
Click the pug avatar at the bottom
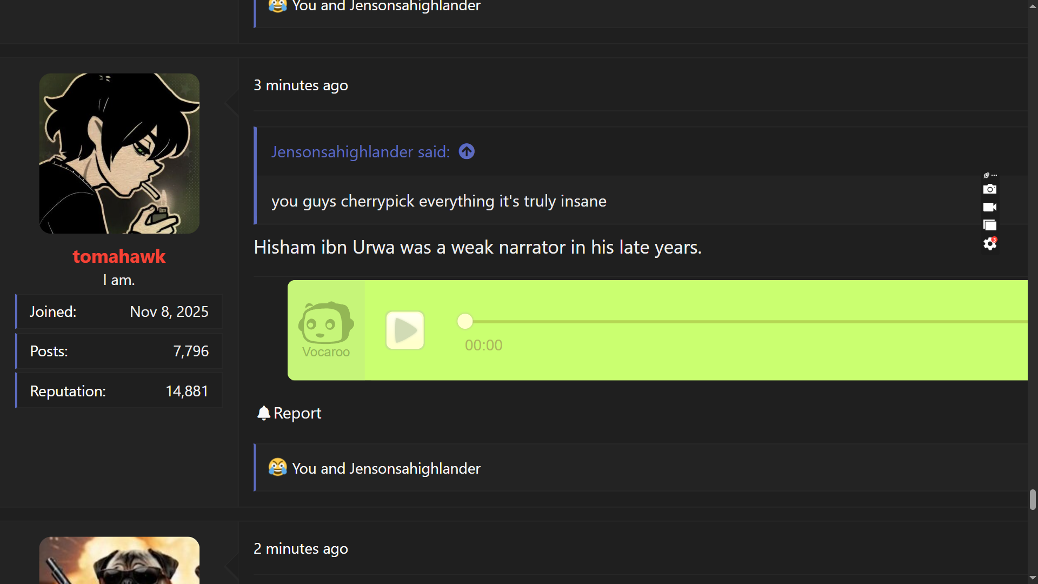point(119,562)
